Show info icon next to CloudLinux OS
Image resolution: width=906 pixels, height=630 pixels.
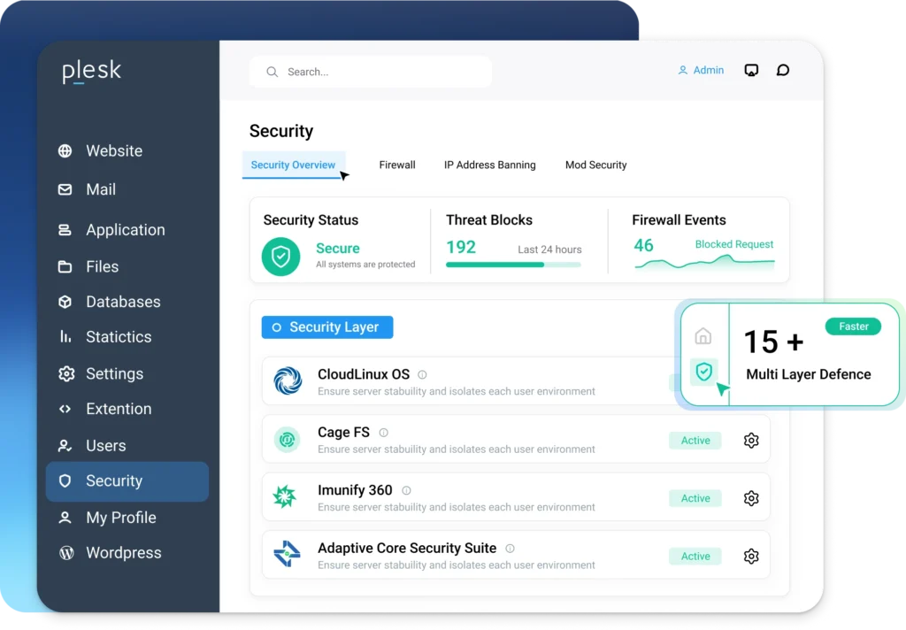click(422, 374)
